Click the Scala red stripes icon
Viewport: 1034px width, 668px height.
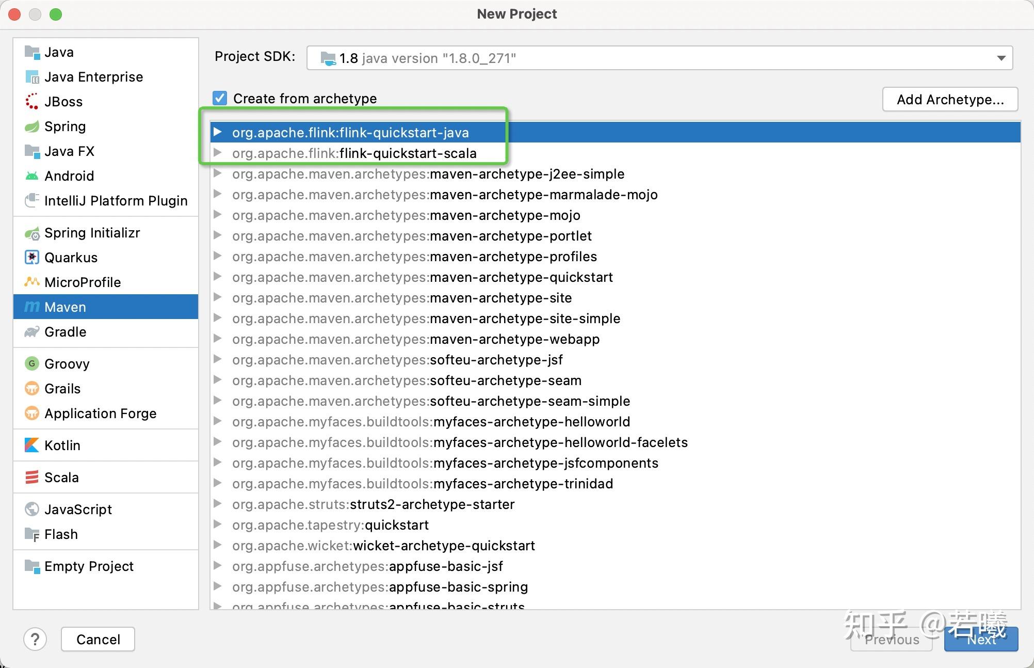point(32,478)
